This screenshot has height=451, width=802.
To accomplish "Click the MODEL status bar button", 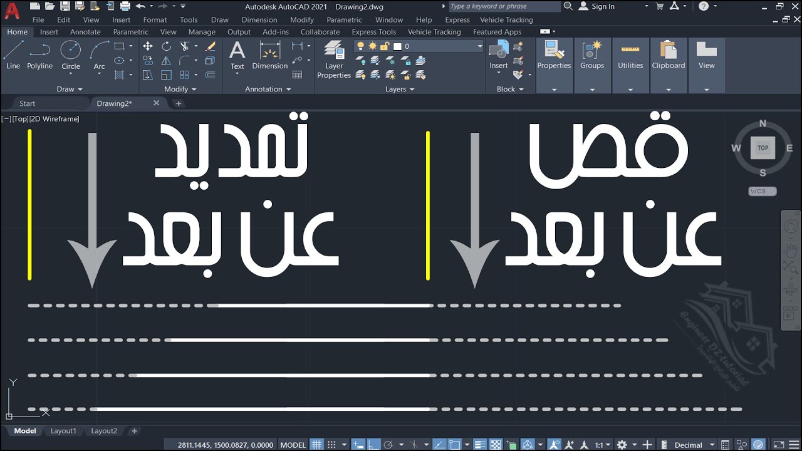I will (293, 445).
